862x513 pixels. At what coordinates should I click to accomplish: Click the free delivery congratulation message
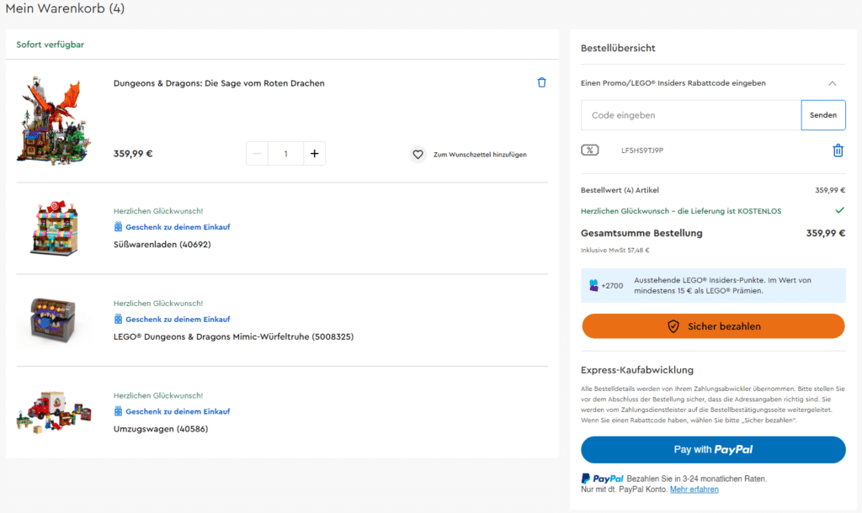click(680, 211)
